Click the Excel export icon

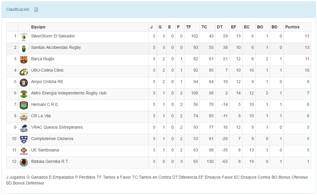36,10
